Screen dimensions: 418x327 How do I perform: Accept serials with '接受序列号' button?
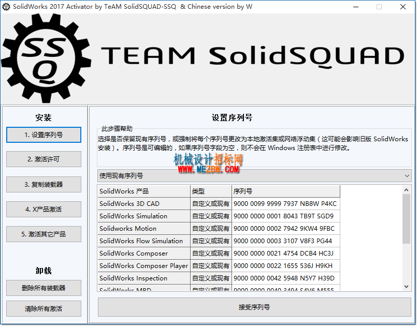point(254,307)
